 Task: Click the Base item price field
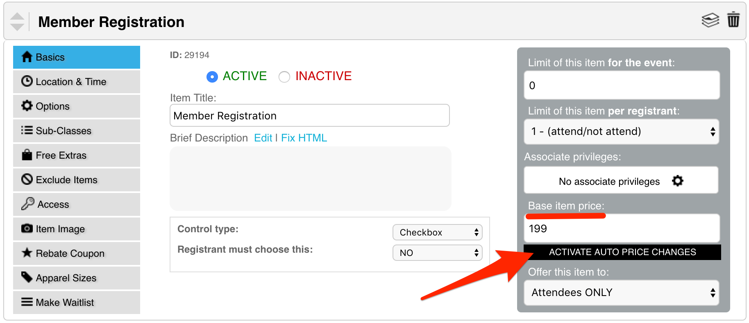tap(622, 228)
